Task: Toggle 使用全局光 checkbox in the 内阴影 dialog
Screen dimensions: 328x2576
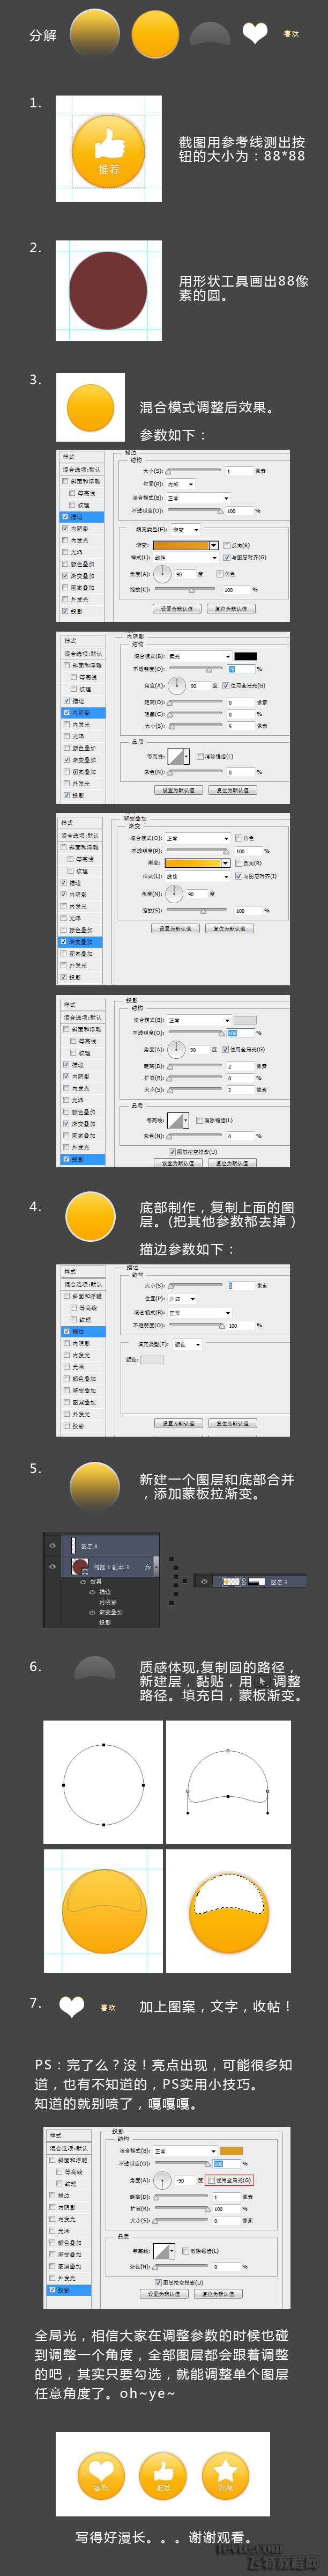Action: point(226,686)
